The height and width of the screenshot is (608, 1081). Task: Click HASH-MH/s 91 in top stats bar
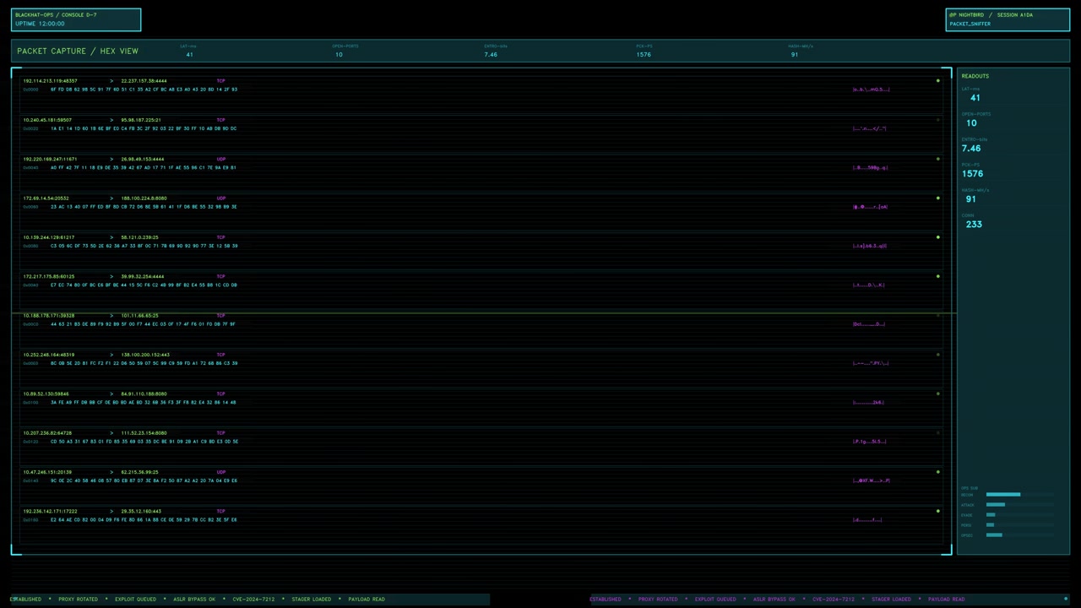click(795, 54)
